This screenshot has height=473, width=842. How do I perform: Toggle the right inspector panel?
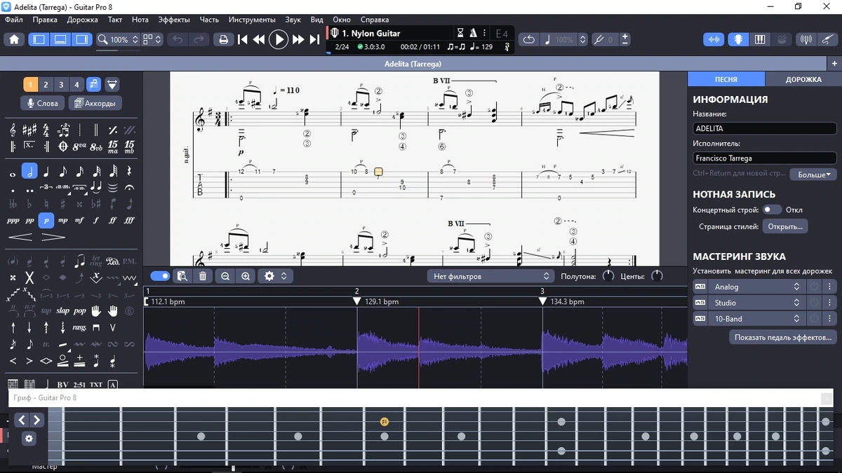82,39
